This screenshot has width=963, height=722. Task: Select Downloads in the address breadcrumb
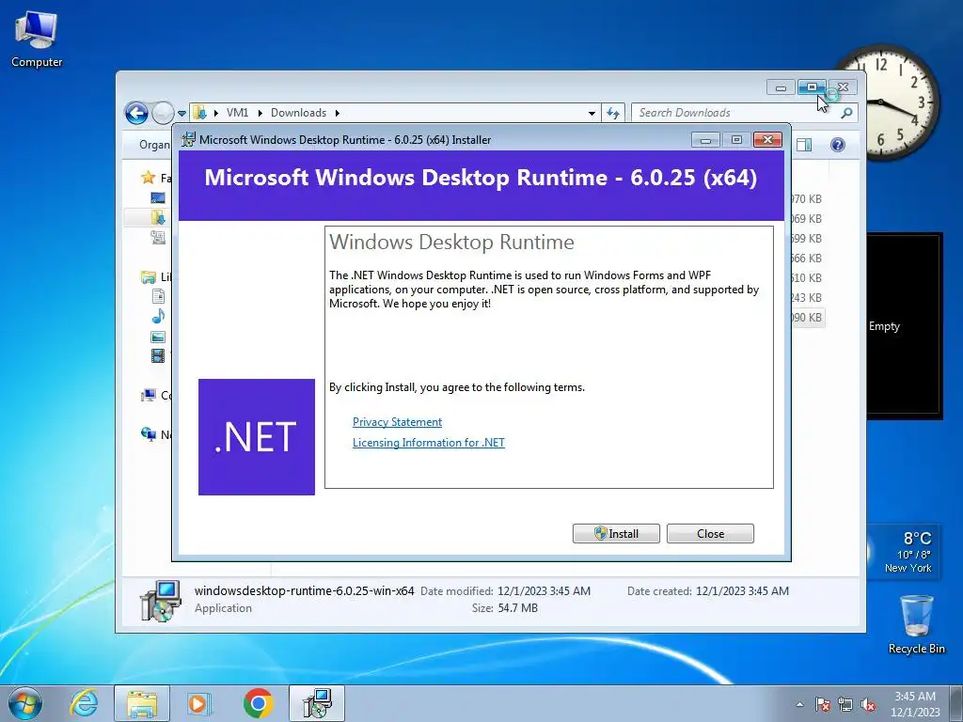298,113
